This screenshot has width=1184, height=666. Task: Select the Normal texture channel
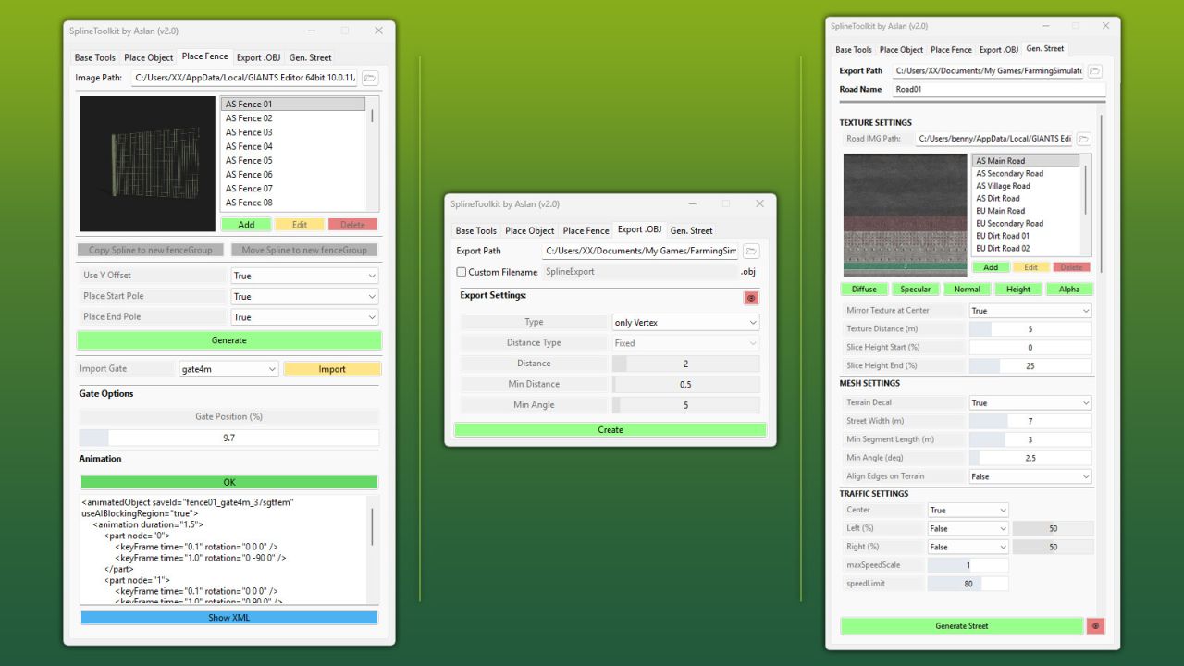pyautogui.click(x=967, y=289)
